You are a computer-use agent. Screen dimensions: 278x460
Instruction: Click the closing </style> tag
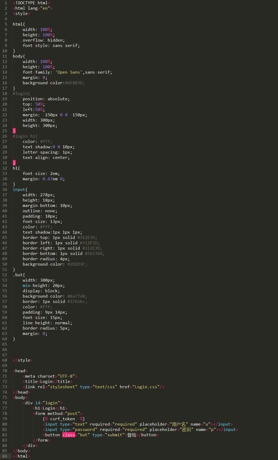click(x=23, y=360)
